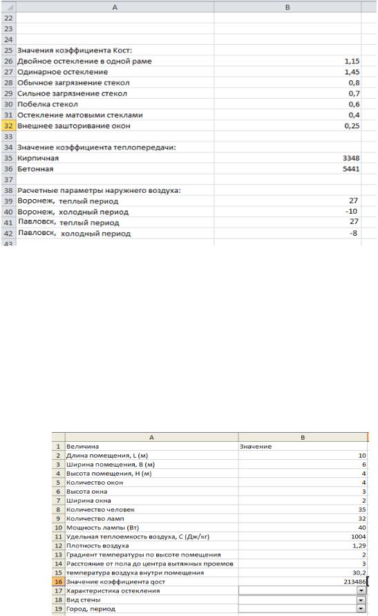Click value 5441 in column B
This screenshot has height=616, width=378.
tap(351, 169)
